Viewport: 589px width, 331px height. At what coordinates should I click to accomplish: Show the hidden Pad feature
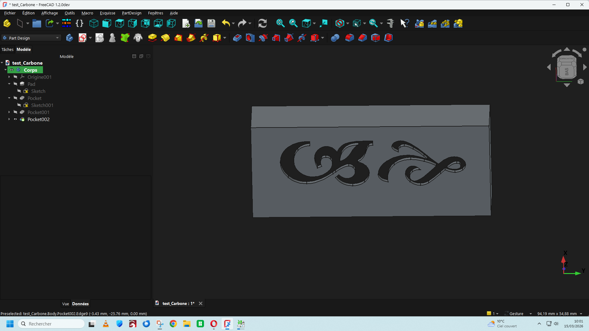point(15,84)
